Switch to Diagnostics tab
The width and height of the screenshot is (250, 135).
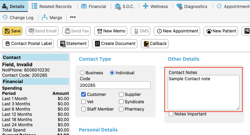coord(192,6)
